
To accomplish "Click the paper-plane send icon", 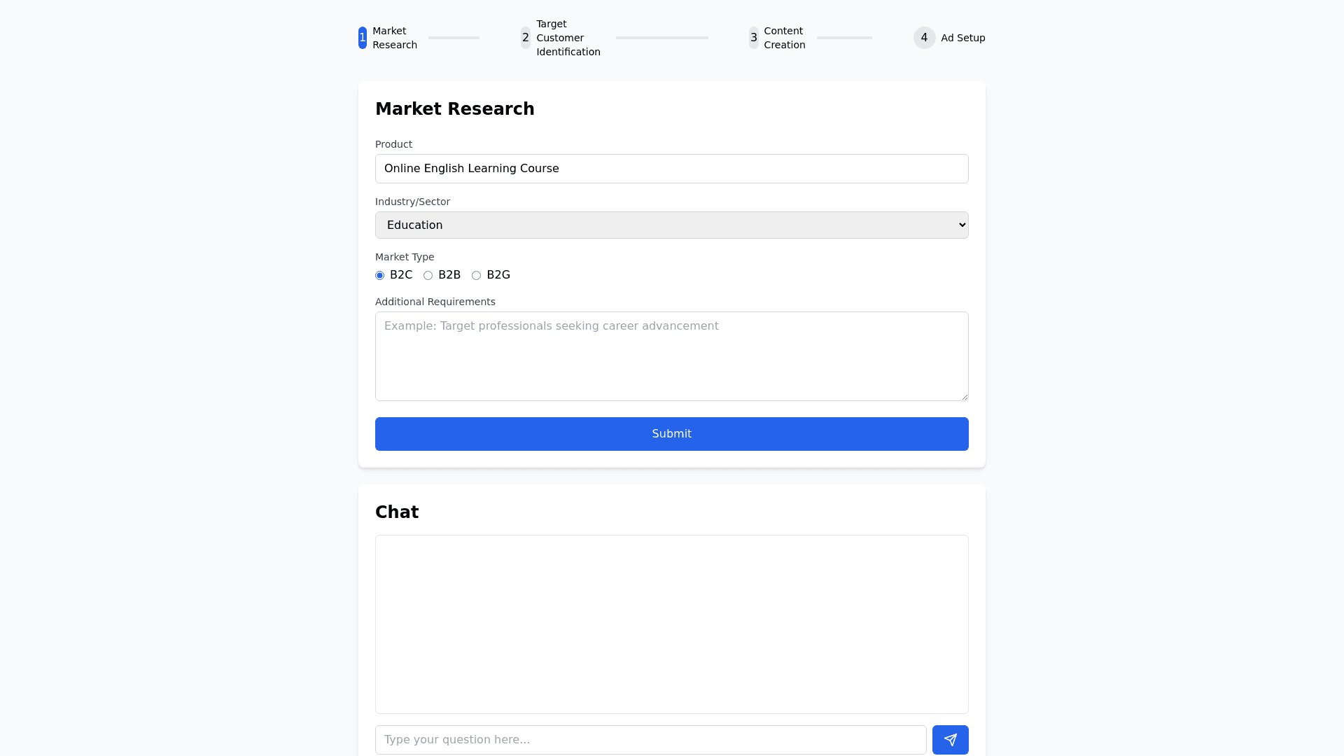I will (x=950, y=740).
